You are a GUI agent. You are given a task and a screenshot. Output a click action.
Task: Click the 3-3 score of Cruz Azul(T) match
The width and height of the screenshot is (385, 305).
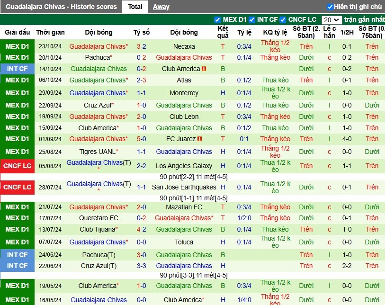[142, 266]
